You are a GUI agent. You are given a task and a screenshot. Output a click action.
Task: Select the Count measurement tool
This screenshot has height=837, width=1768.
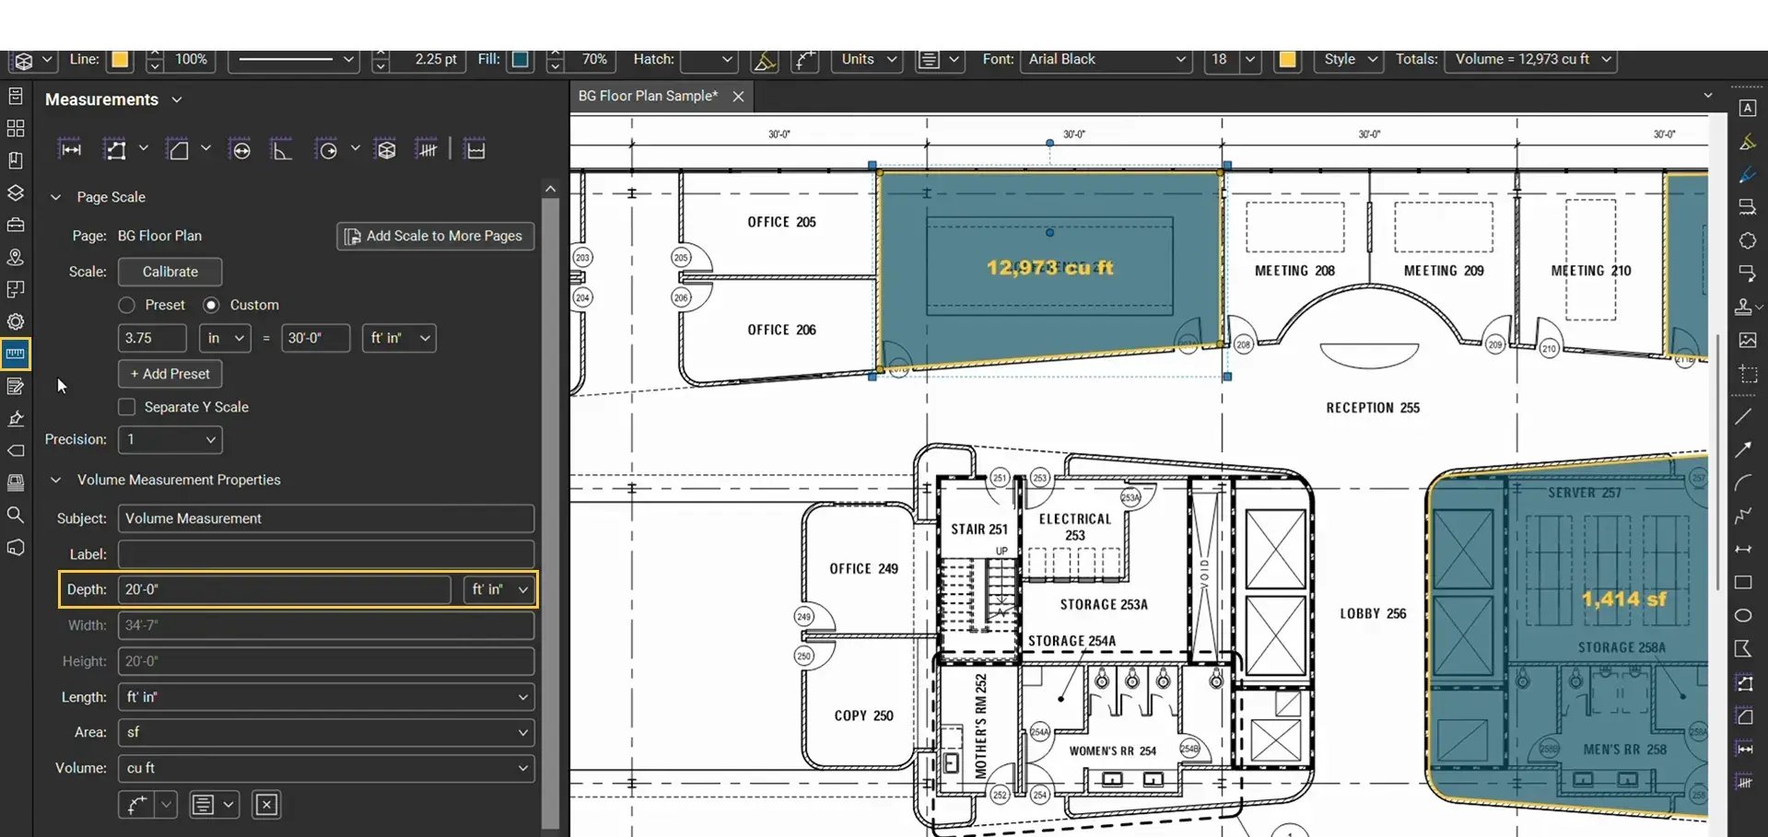[x=427, y=149]
